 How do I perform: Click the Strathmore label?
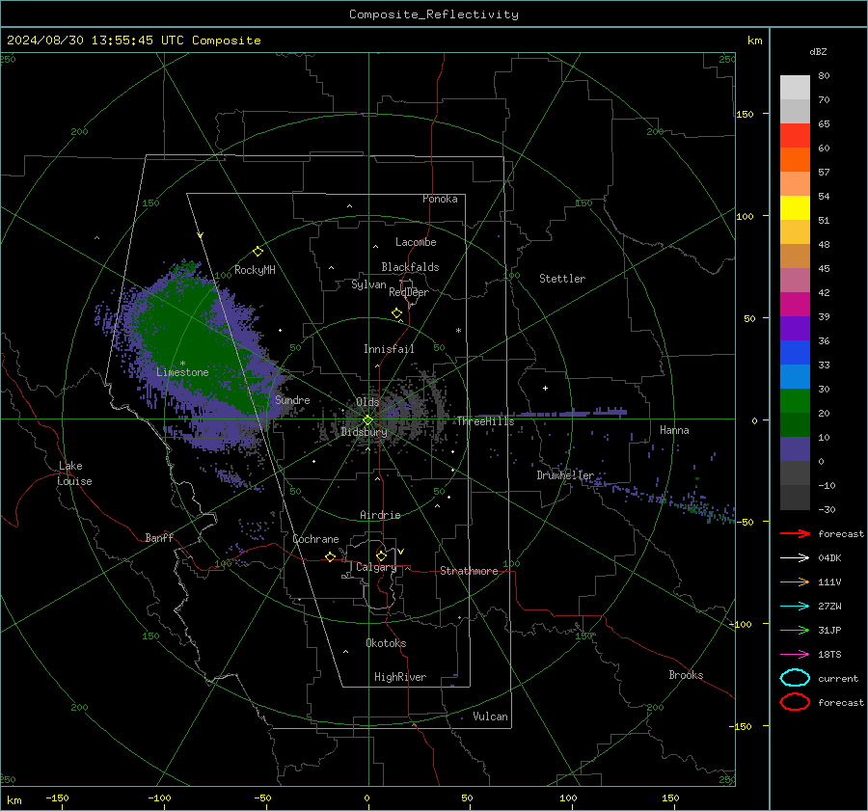click(469, 571)
